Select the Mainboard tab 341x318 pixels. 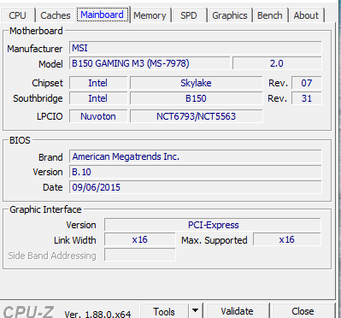[103, 15]
